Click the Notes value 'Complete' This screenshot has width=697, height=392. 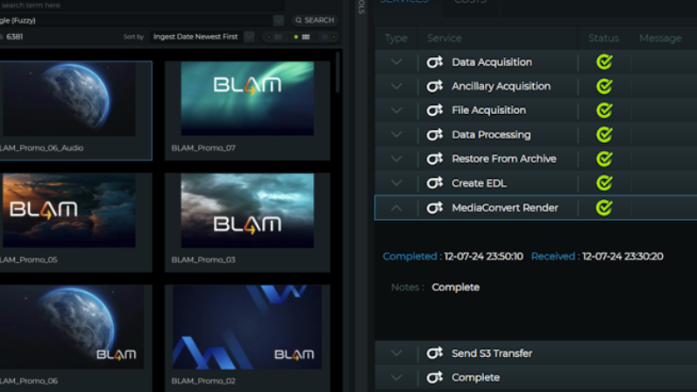click(456, 287)
